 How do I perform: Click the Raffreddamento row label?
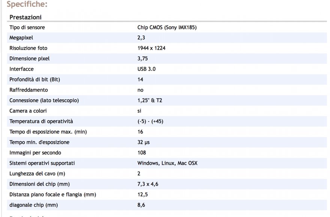[x=28, y=90]
